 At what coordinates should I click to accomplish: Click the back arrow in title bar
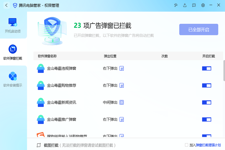tap(6, 5)
